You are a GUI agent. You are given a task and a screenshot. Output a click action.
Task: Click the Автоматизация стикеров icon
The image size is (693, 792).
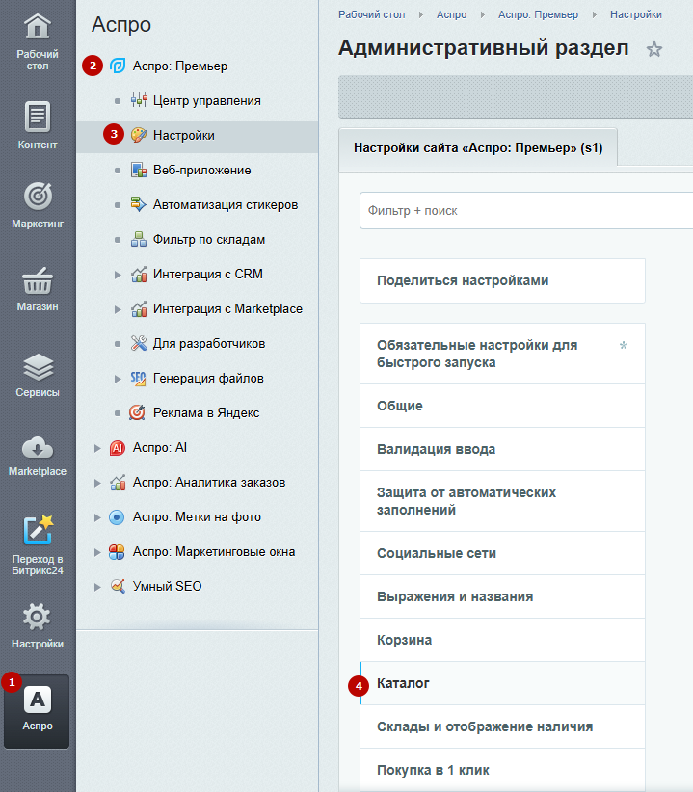(x=139, y=204)
